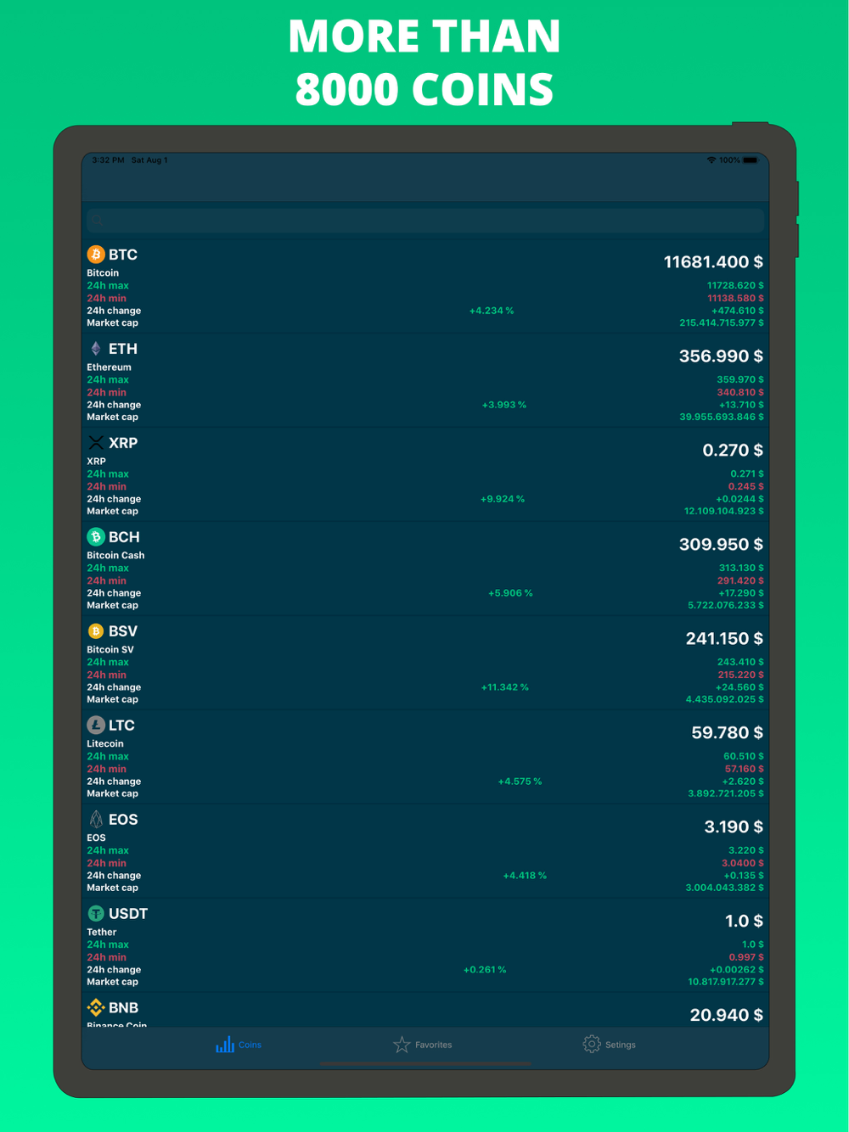Viewport: 849px width, 1132px height.
Task: Click the +4.575 % change value
Action: (x=520, y=782)
